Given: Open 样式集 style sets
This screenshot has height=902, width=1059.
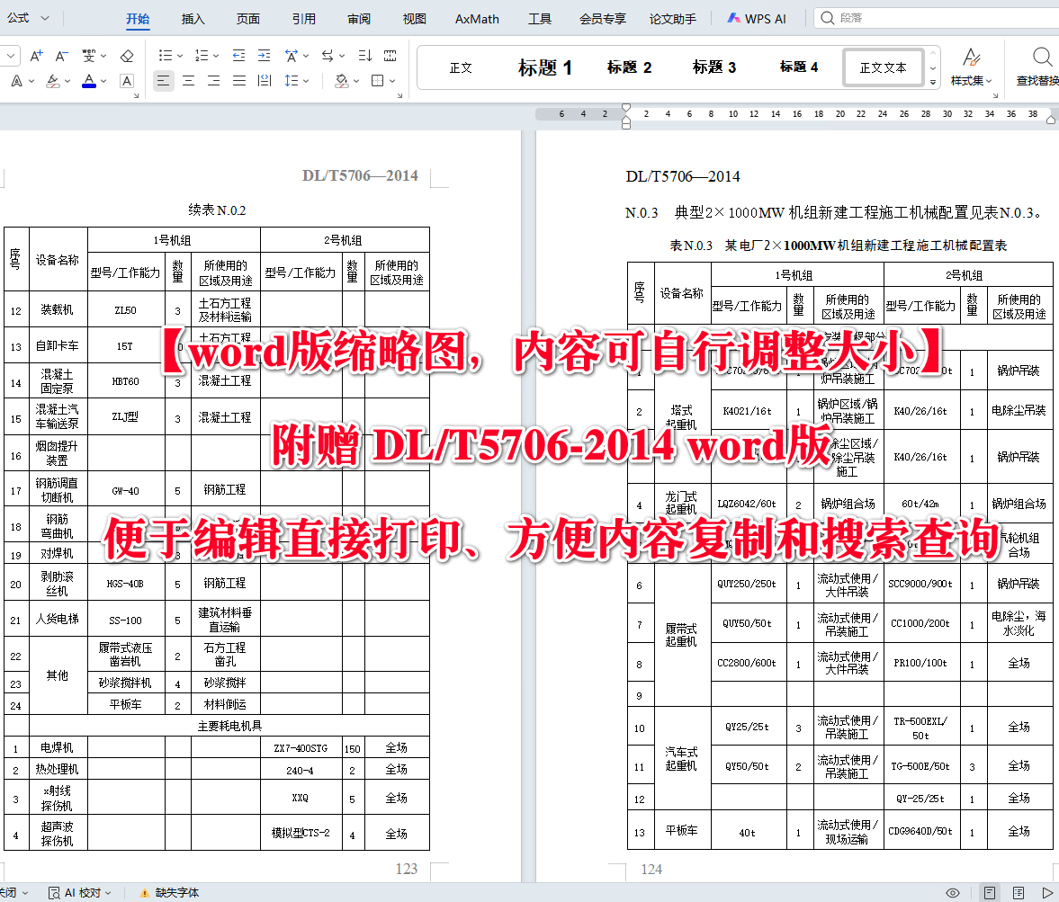Looking at the screenshot, I should click(972, 67).
